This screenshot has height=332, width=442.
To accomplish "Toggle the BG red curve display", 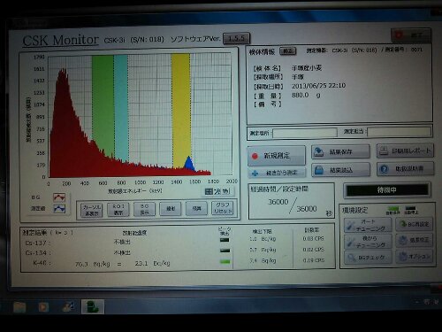I will pyautogui.click(x=59, y=197).
